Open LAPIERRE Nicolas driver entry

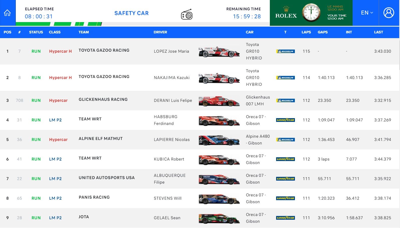[172, 140]
